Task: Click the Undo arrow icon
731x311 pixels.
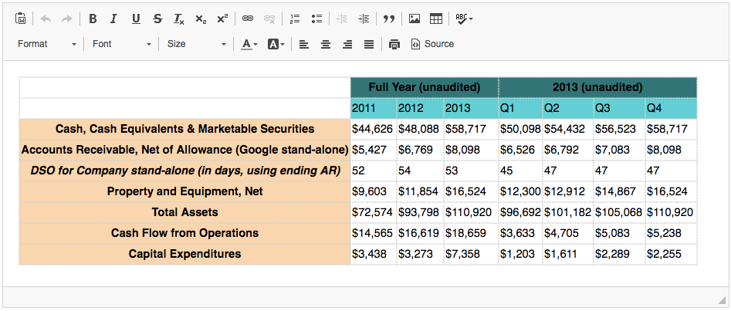Action: [46, 19]
